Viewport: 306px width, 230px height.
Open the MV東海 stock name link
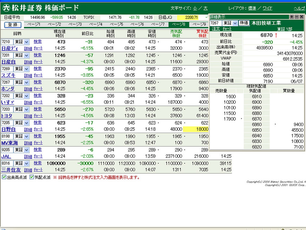pyautogui.click(x=10, y=143)
